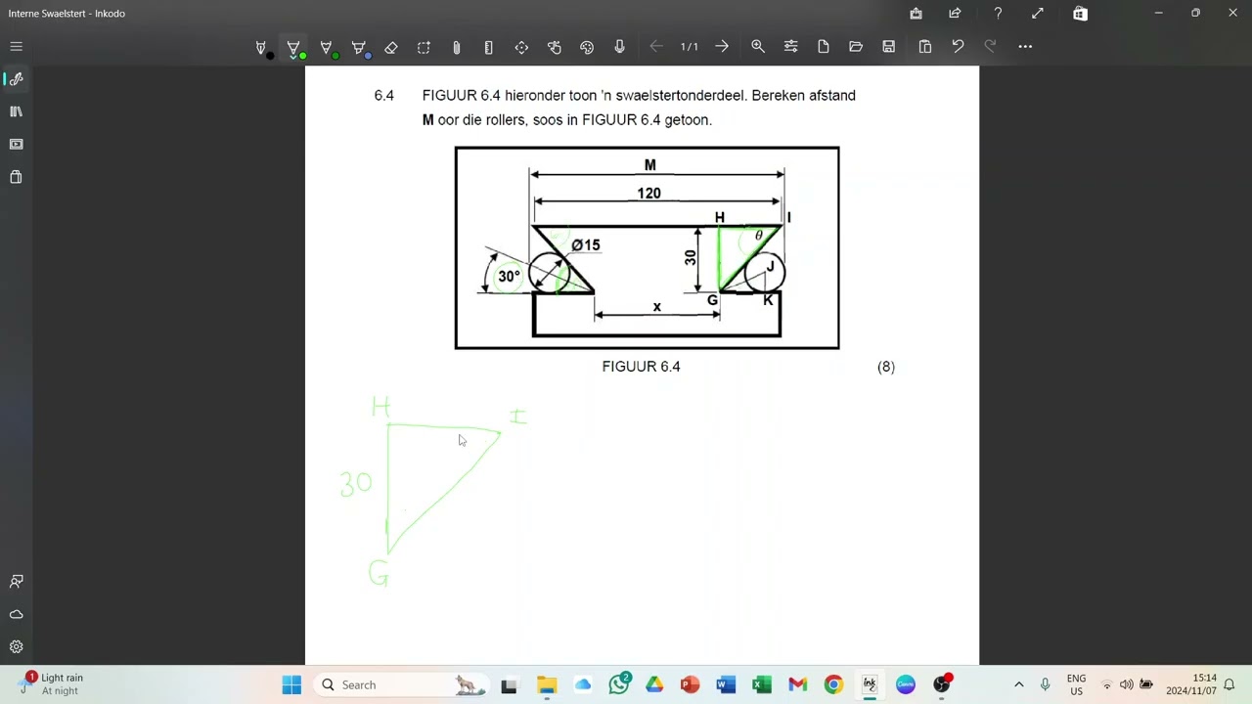
Task: Open an existing file
Action: pos(856,47)
